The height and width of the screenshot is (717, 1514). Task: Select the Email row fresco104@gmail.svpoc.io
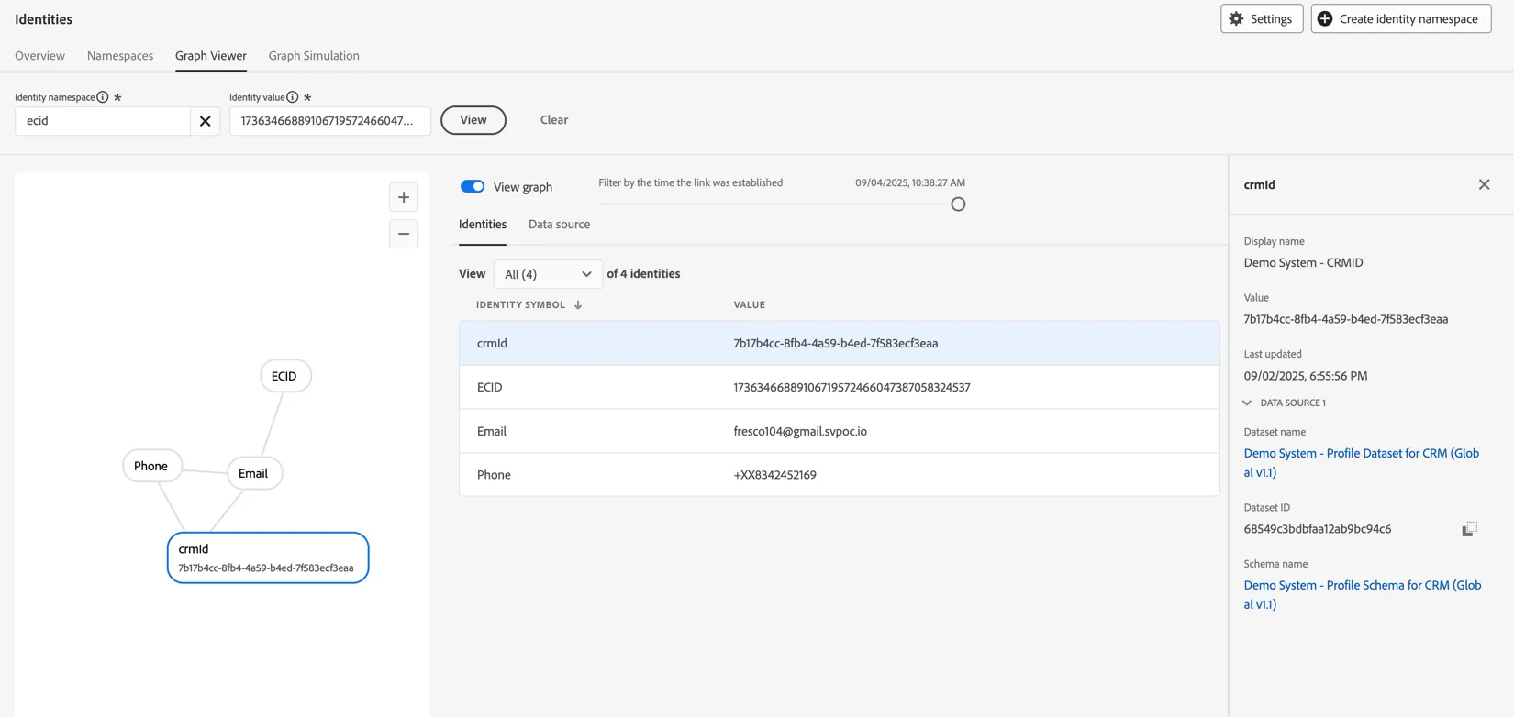click(839, 431)
